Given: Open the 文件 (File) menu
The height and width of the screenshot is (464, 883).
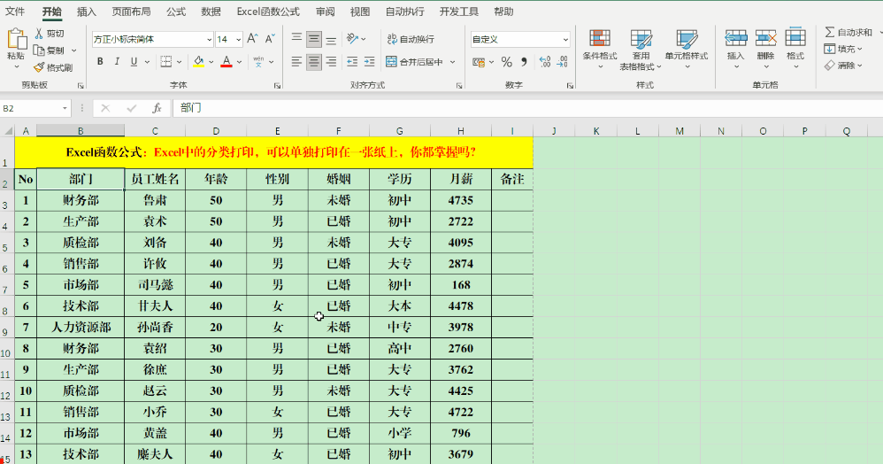Looking at the screenshot, I should click(x=15, y=12).
